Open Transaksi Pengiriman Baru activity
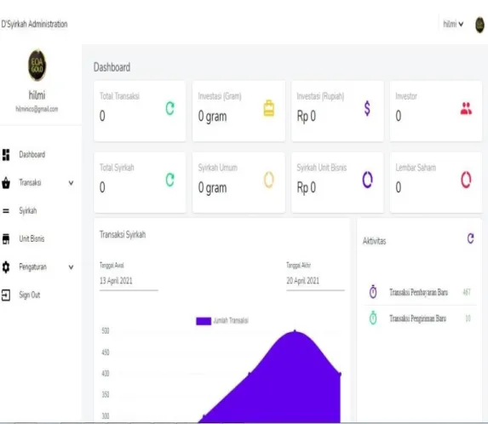 417,318
